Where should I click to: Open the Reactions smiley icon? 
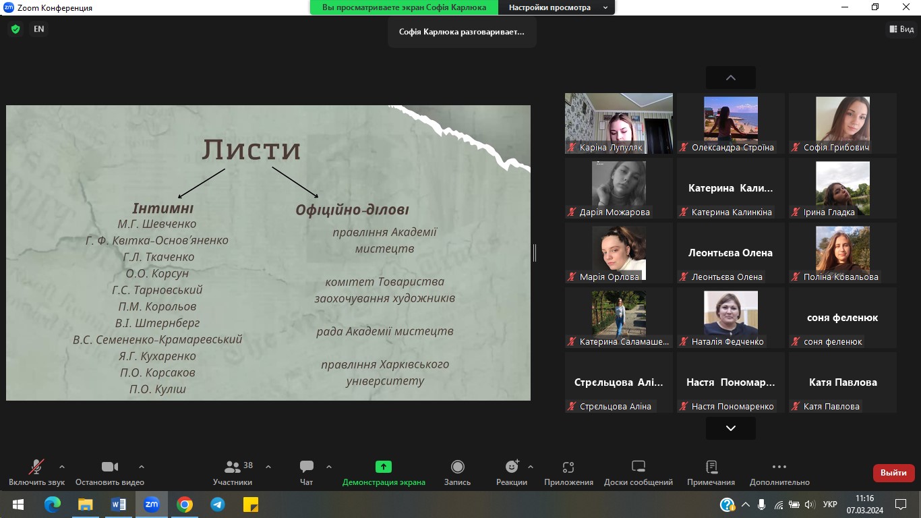click(512, 467)
